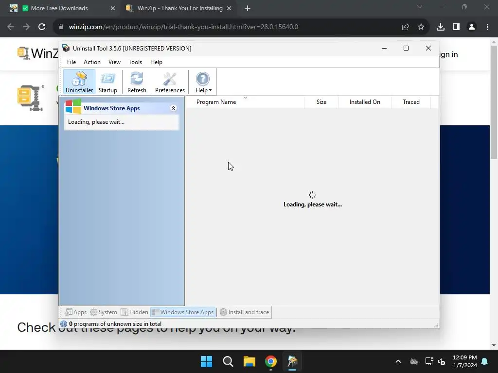This screenshot has width=498, height=373.
Task: Switch to the Hidden tab
Action: coord(134,312)
